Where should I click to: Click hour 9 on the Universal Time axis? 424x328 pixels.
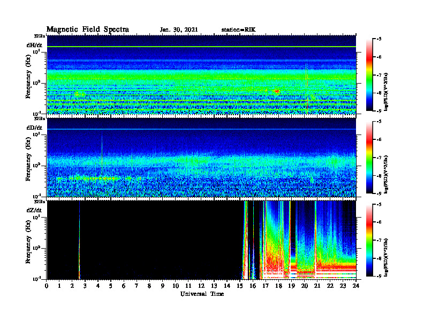pos(163,286)
